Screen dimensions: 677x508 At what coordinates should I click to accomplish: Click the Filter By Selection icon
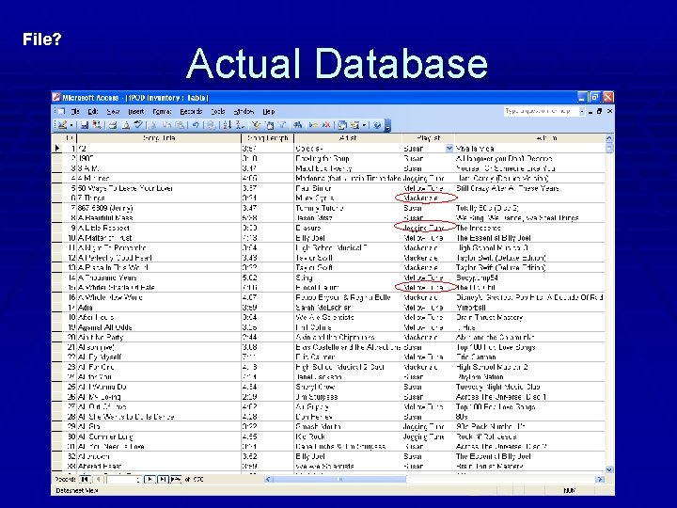point(256,125)
